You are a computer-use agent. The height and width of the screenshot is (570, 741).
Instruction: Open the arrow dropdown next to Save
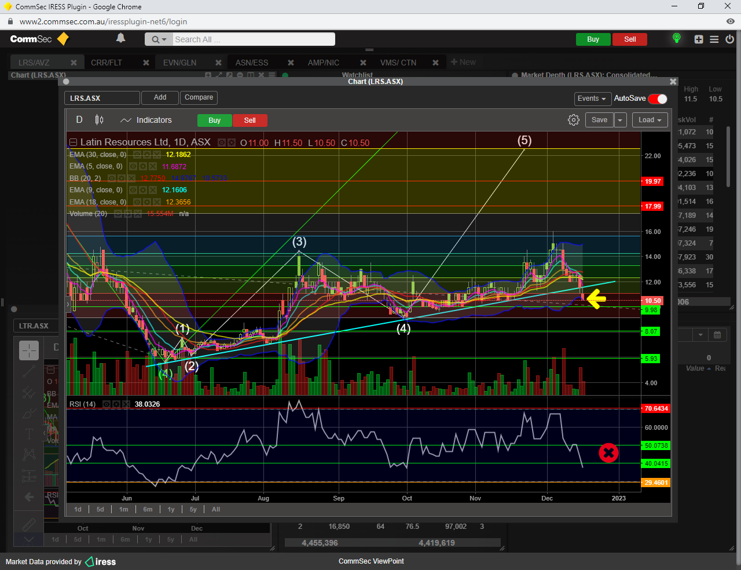[620, 120]
